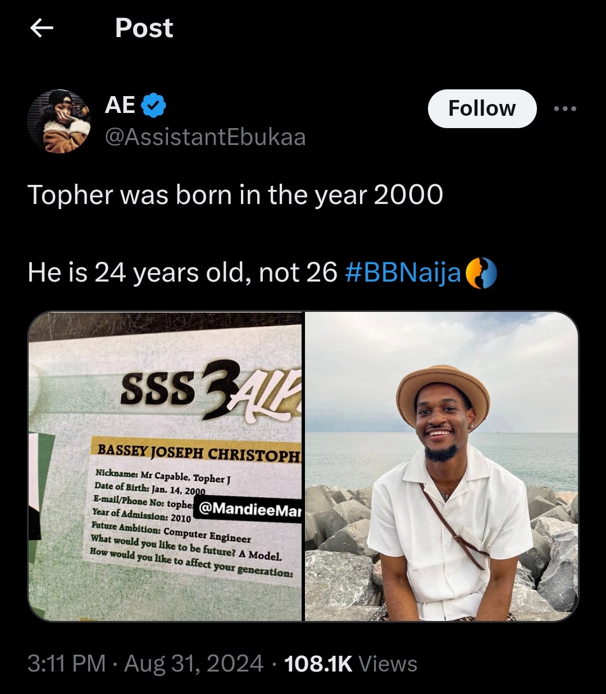Open AE's profile avatar picture

(59, 121)
